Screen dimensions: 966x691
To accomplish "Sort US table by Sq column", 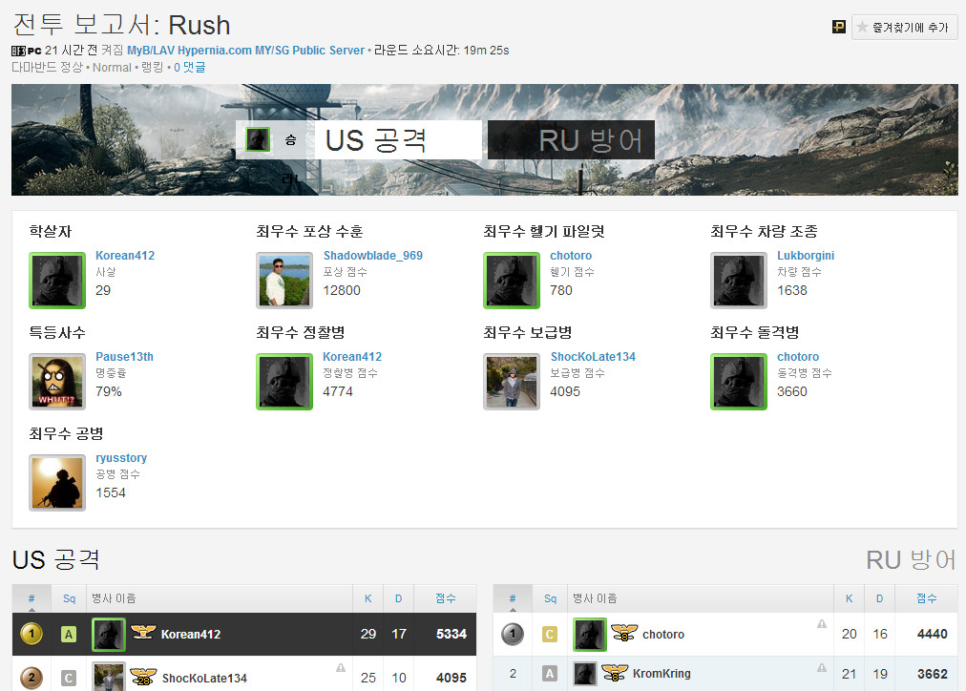I will 69,598.
